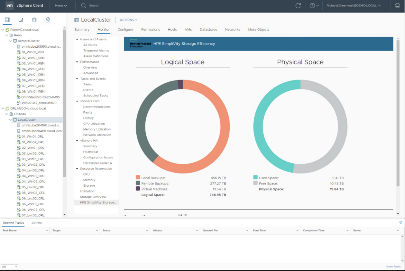This screenshot has height=271, width=405.
Task: Collapse ORLANDOvc.cloud.local tree node
Action: point(3,108)
